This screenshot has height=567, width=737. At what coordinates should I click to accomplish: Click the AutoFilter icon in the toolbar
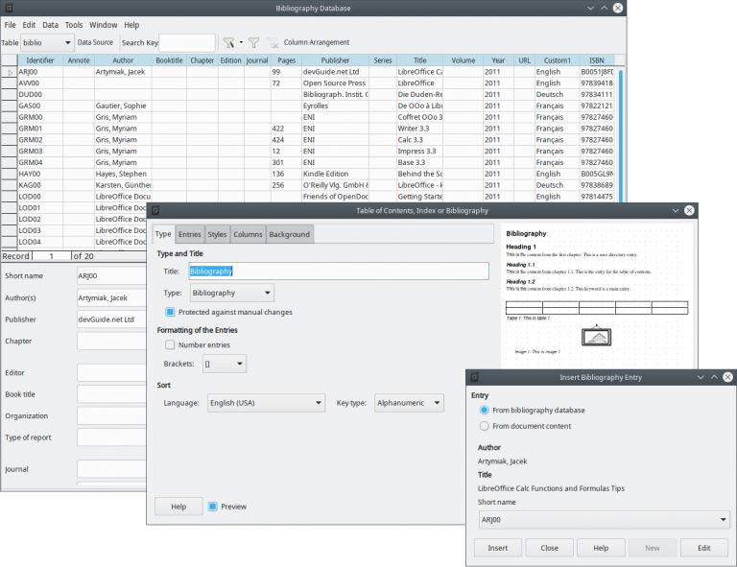click(227, 42)
